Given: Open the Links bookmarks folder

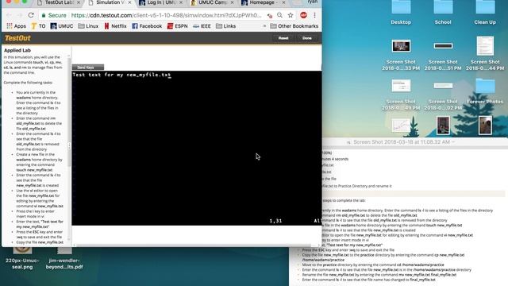Looking at the screenshot, I should tap(225, 26).
